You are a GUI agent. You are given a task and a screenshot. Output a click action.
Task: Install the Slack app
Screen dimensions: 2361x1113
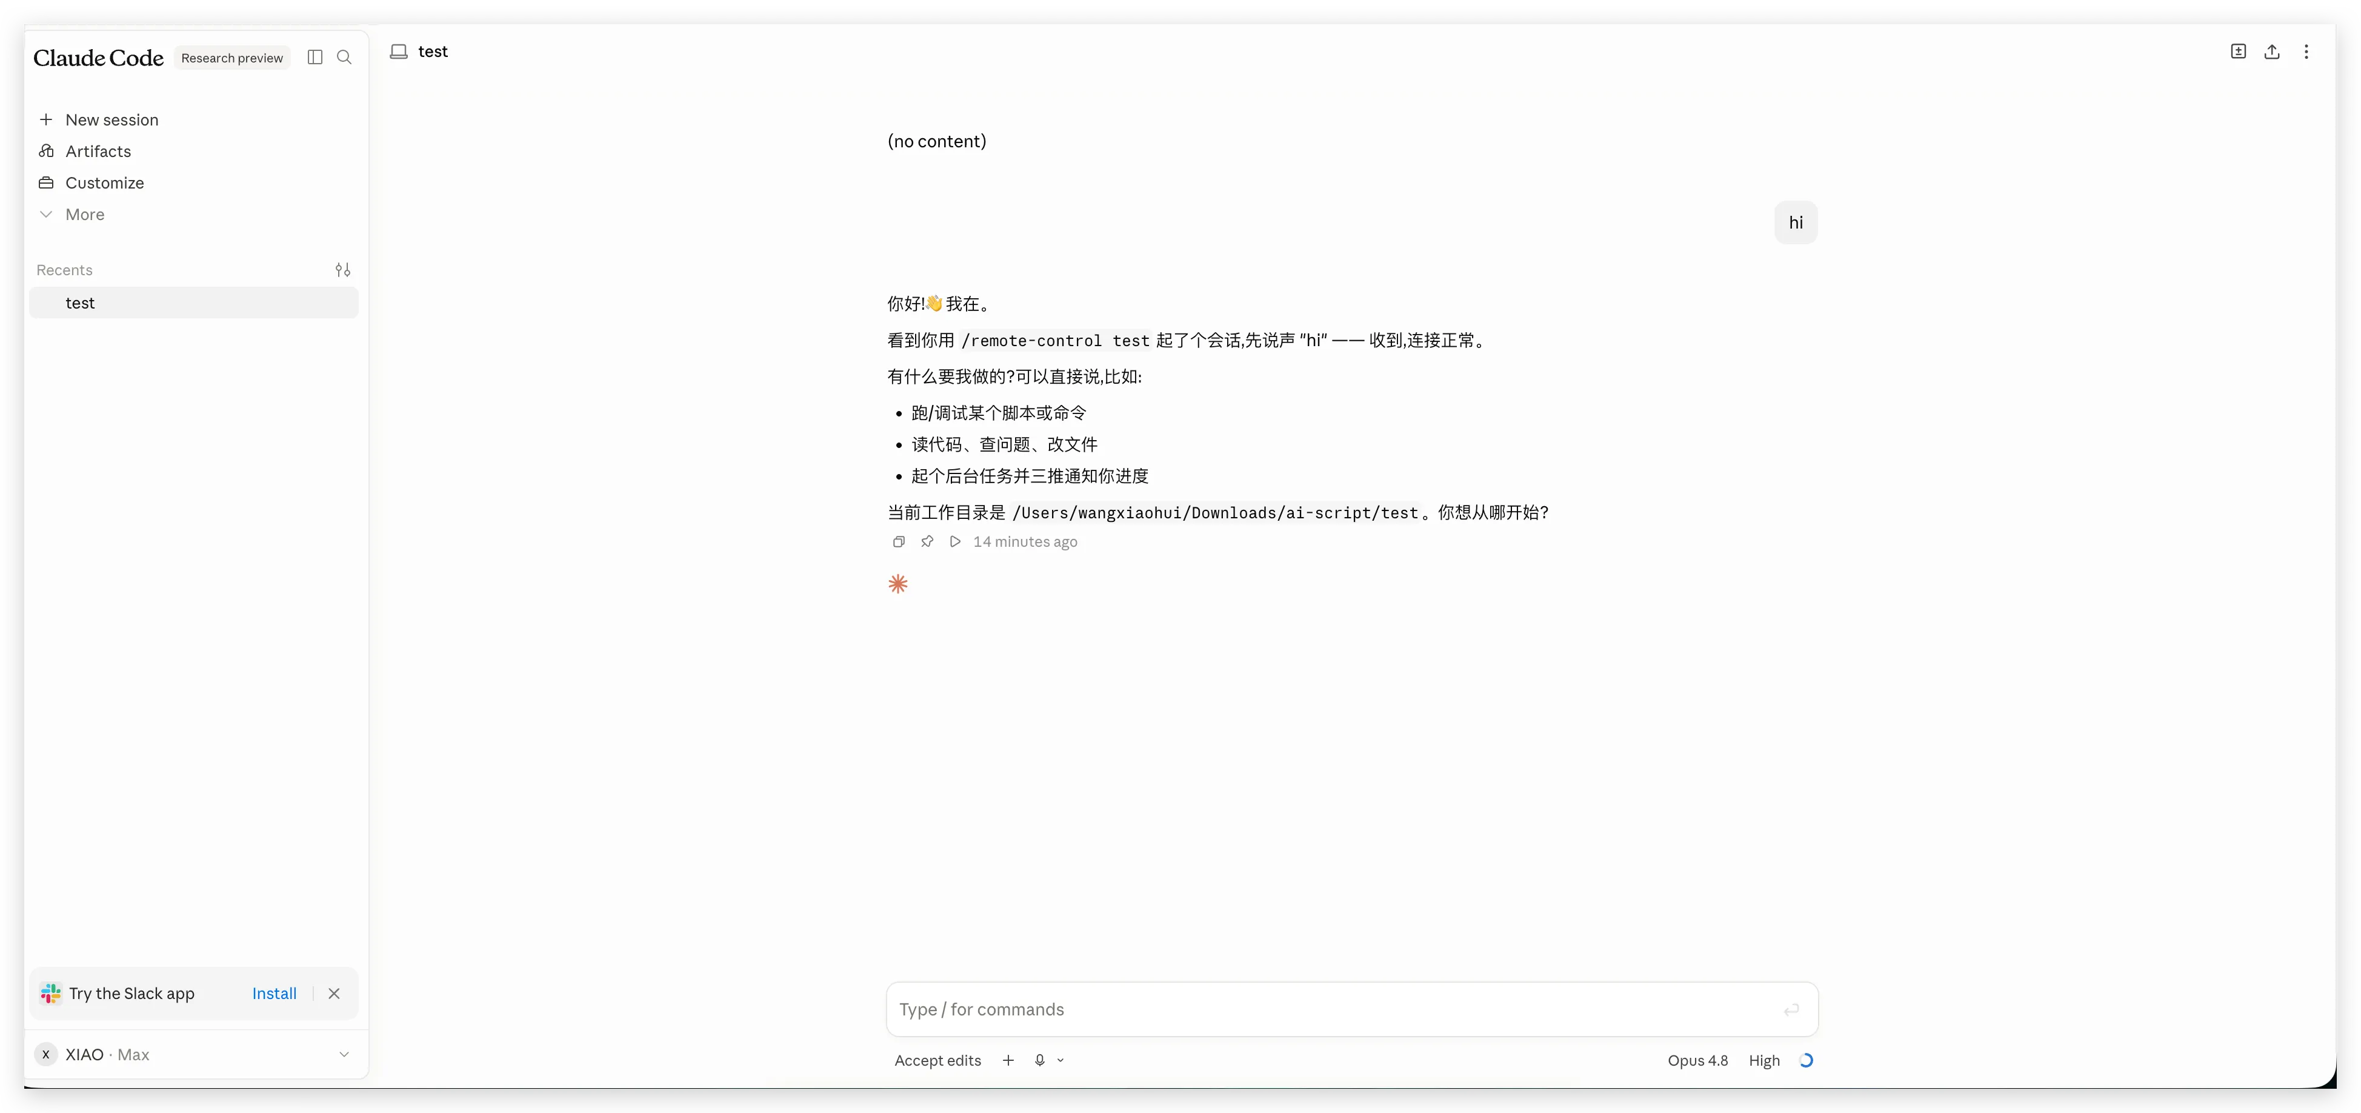[274, 993]
